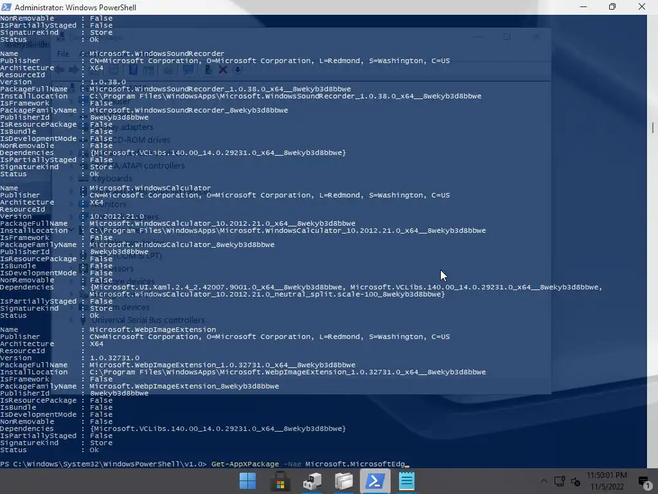Click the PS C:\Windows\System32 prompt path
Viewport: 658px width, 494px height.
103,464
